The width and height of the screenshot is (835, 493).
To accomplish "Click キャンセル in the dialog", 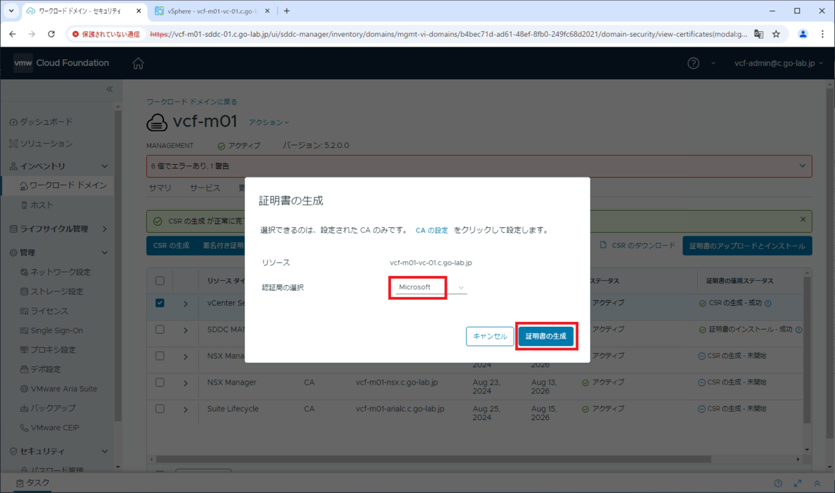I will 490,336.
